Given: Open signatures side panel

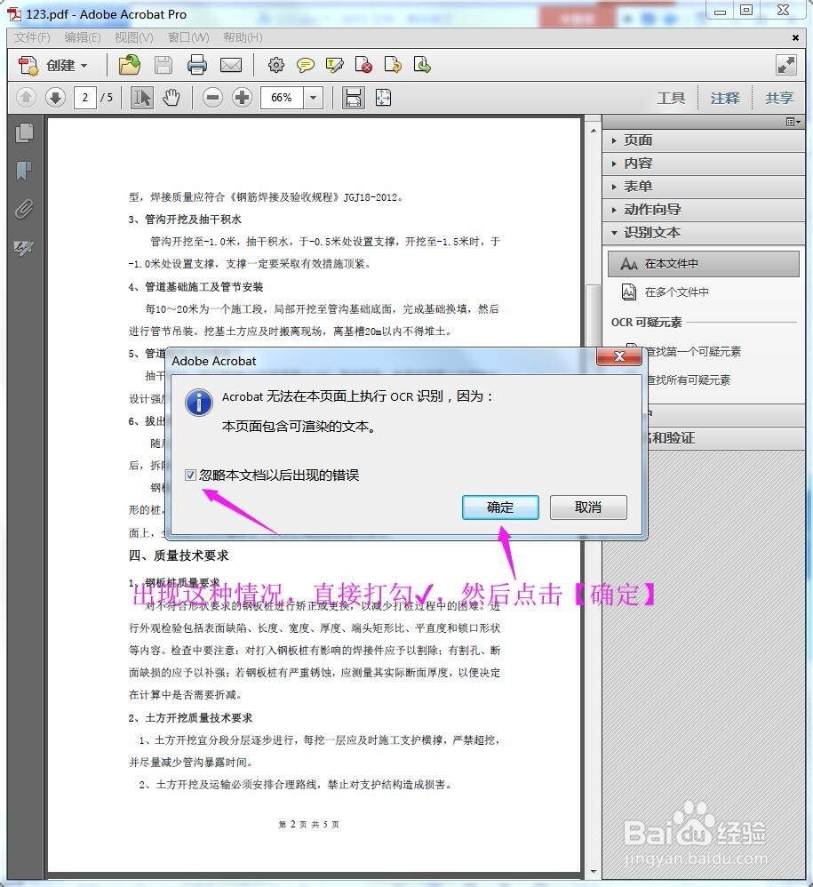Looking at the screenshot, I should [x=24, y=248].
